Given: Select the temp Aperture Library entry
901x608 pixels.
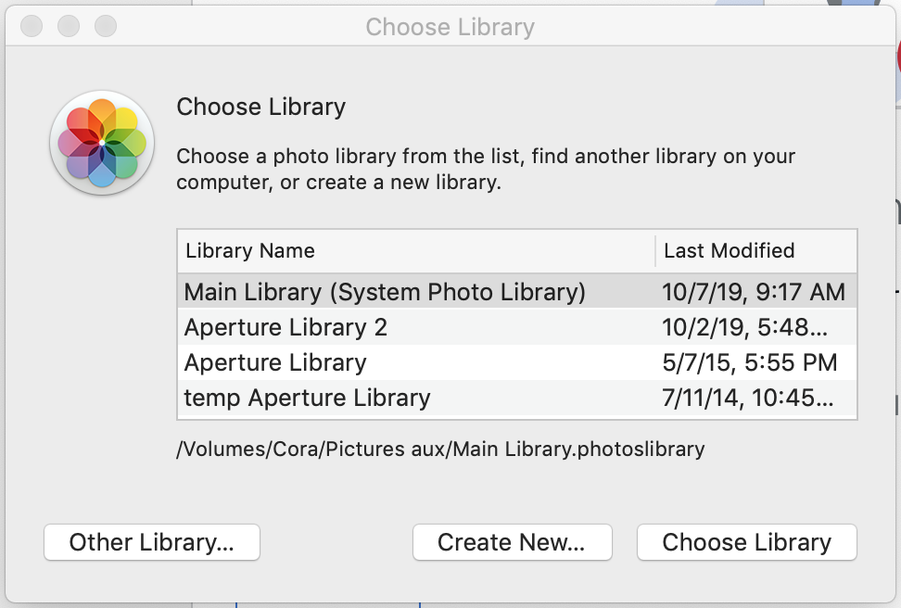Looking at the screenshot, I should (307, 399).
